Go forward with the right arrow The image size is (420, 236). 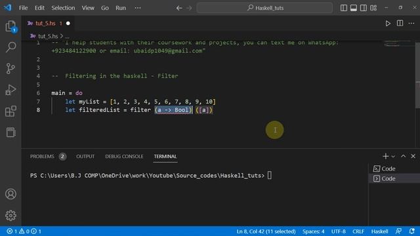[x=189, y=8]
